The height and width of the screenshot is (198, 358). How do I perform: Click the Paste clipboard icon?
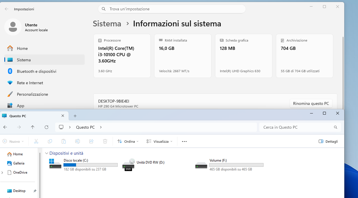64,141
